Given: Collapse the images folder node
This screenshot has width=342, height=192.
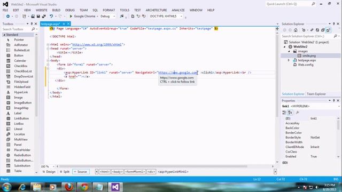Looking at the screenshot, I should 289,51.
